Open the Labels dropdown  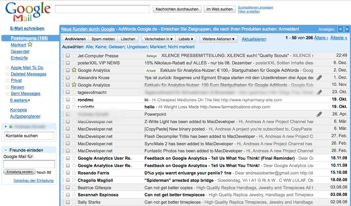pyautogui.click(x=186, y=39)
